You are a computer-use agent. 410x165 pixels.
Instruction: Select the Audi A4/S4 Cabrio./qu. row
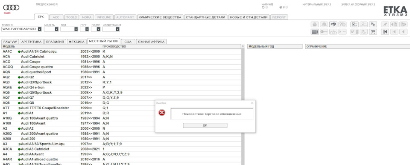pos(121,51)
